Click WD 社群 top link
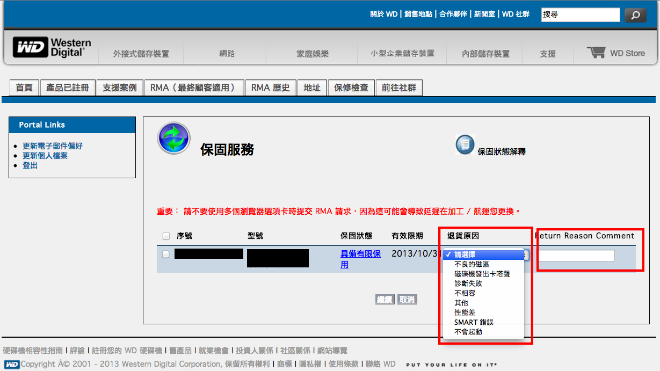Viewport: 660px width, 371px height. 516,14
